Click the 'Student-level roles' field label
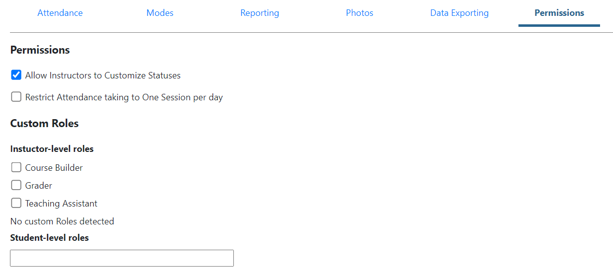The height and width of the screenshot is (278, 613). click(x=49, y=238)
